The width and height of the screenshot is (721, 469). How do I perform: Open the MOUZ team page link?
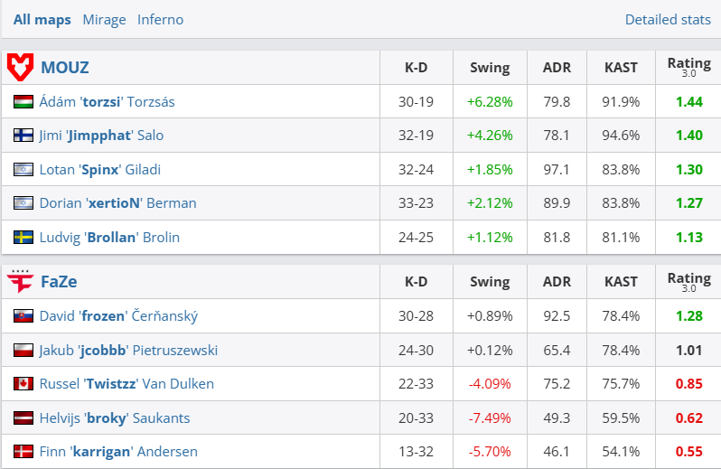point(64,67)
